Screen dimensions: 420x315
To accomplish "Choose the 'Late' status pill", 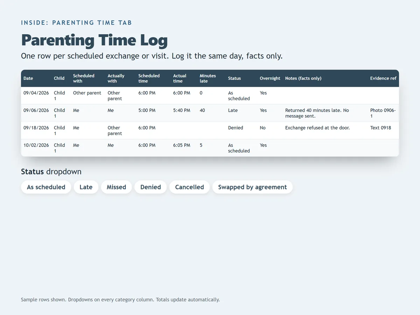I will coord(86,187).
